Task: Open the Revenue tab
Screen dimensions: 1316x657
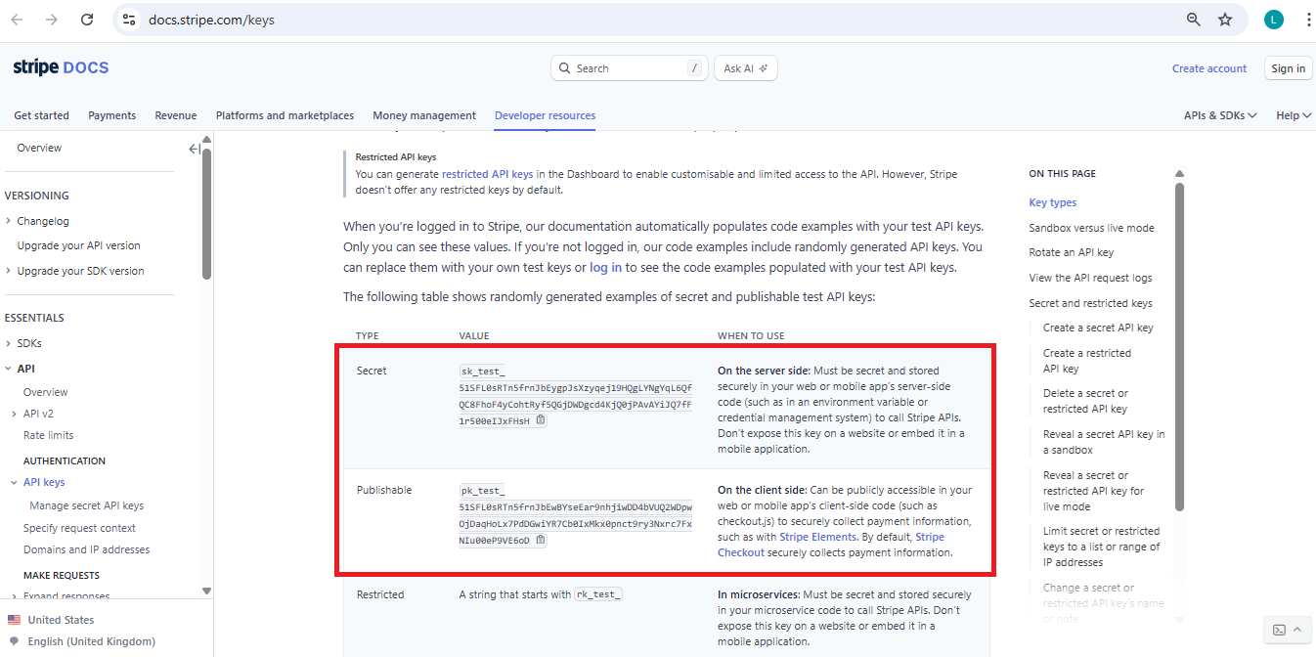Action: tap(175, 115)
